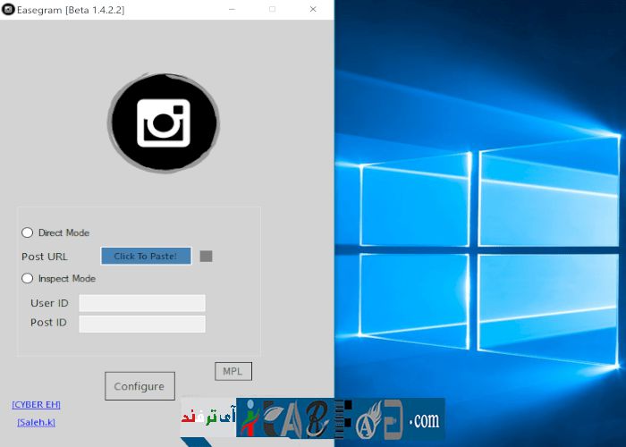Click the Post URL label
This screenshot has height=447, width=626.
pyautogui.click(x=45, y=257)
